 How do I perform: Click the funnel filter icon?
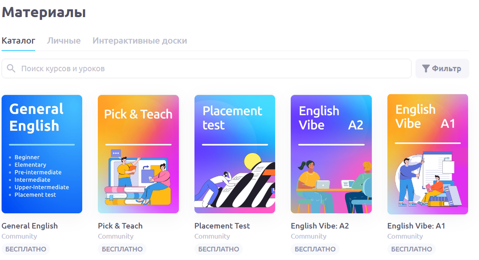pyautogui.click(x=426, y=68)
